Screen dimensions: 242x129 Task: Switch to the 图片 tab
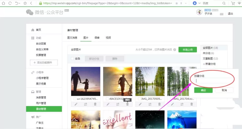(x=86, y=38)
